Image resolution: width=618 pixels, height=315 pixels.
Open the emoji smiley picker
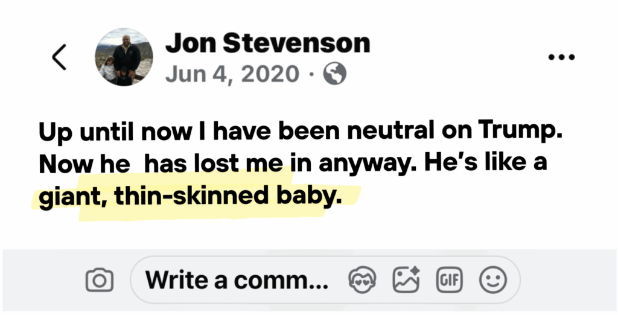click(492, 280)
